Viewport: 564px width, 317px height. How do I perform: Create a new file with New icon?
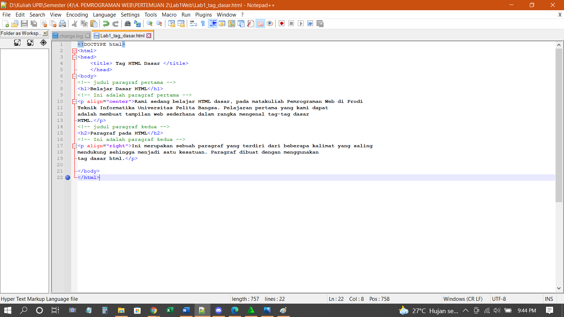5,24
